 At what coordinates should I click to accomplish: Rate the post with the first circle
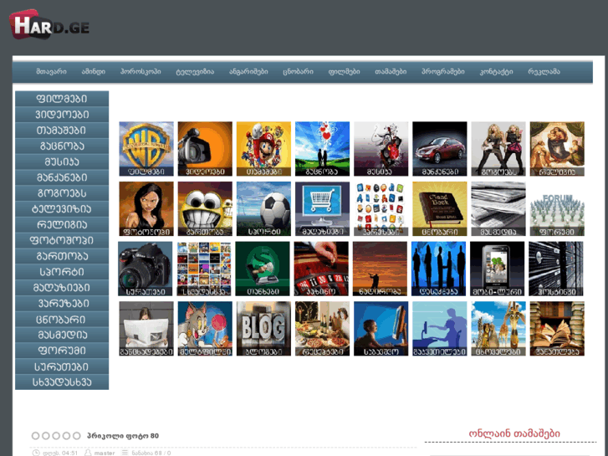tap(35, 436)
